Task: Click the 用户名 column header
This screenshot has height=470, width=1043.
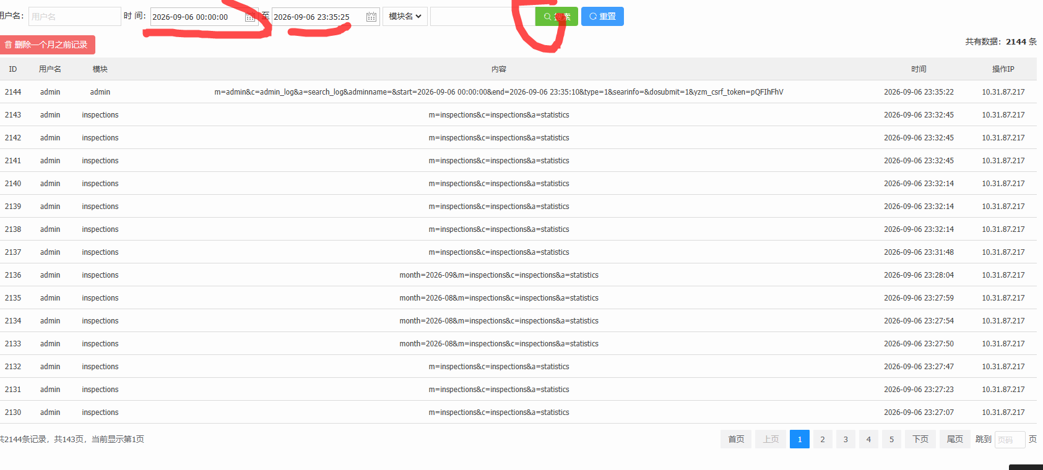Action: [x=50, y=69]
